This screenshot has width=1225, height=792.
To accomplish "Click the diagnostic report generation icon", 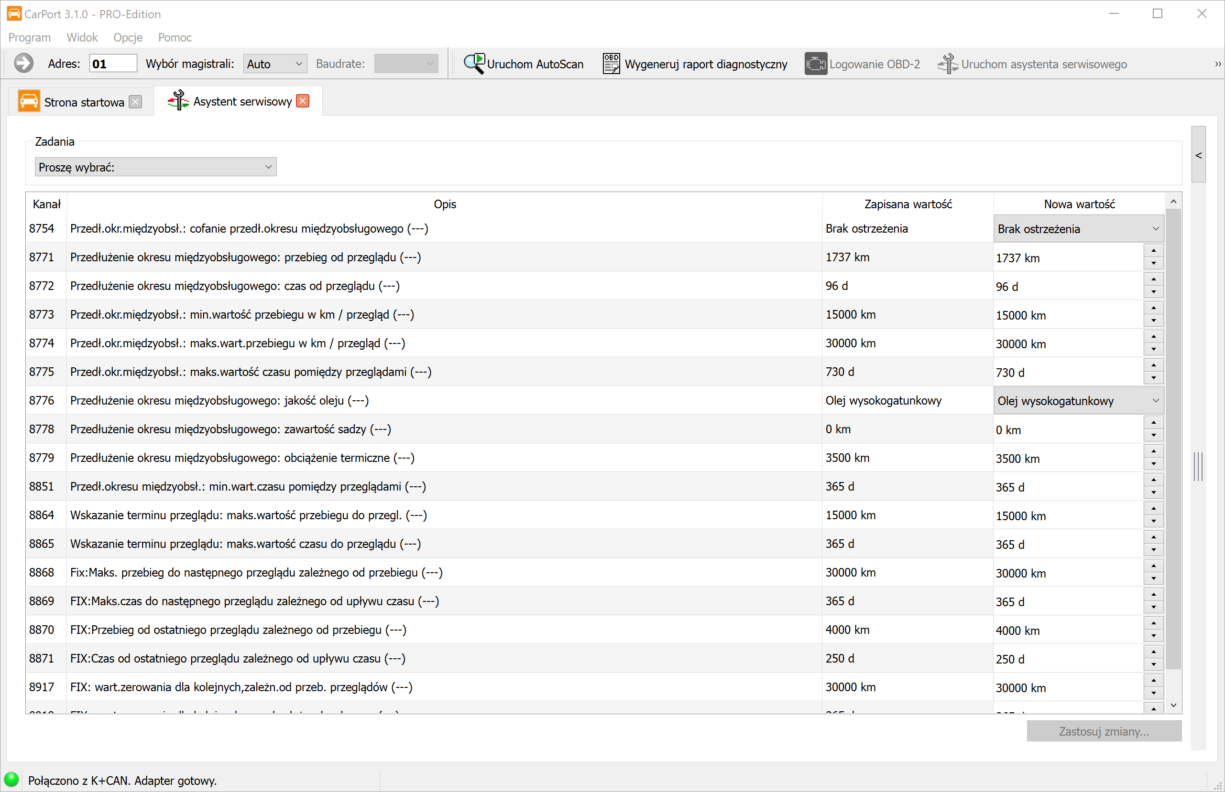I will tap(611, 64).
